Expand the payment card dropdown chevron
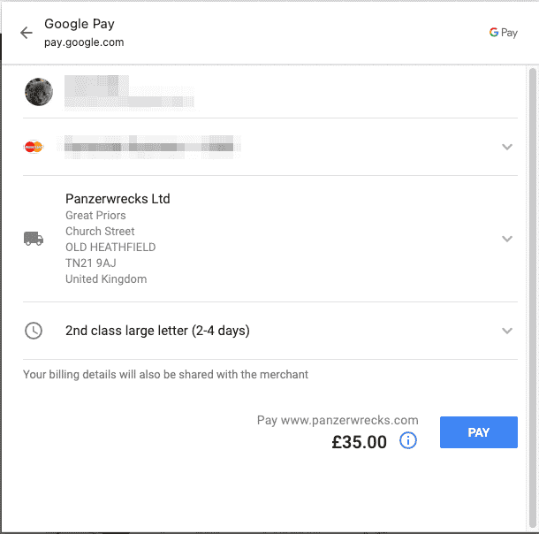Image resolution: width=539 pixels, height=534 pixels. (507, 147)
